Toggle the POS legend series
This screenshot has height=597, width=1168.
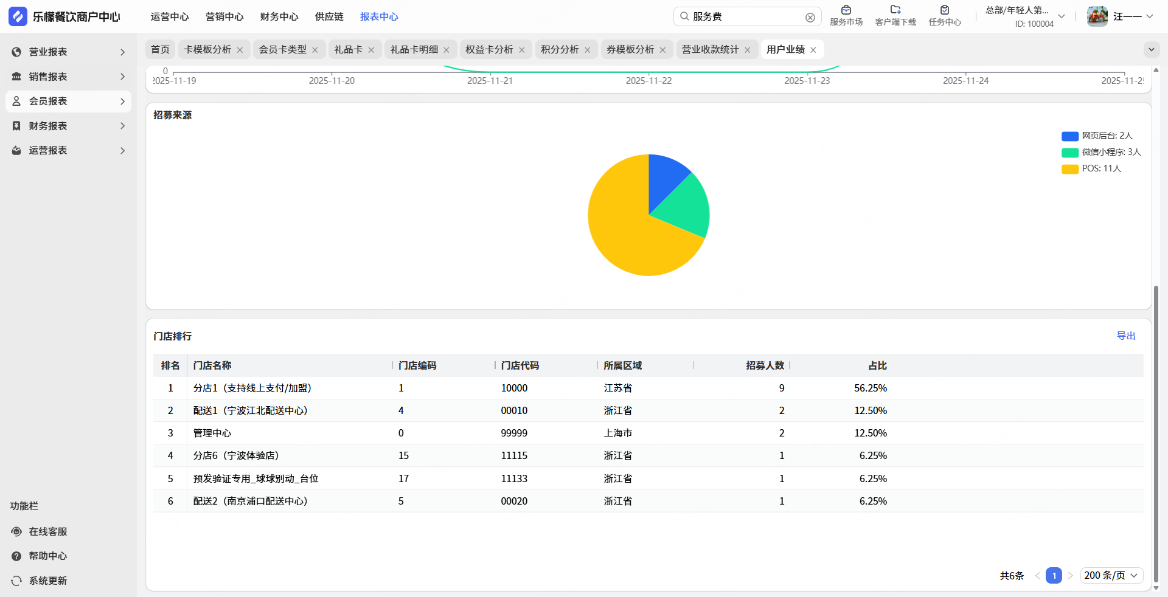point(1091,169)
